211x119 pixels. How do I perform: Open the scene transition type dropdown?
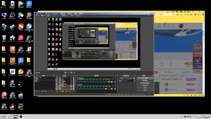126,78
